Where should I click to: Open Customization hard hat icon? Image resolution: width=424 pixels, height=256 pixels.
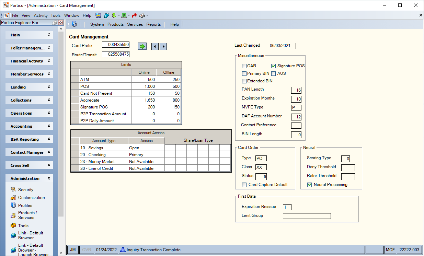(13, 198)
